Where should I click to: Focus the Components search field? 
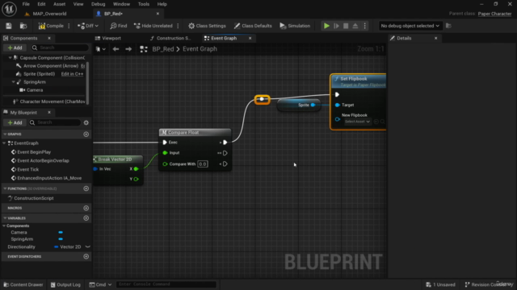tap(60, 48)
